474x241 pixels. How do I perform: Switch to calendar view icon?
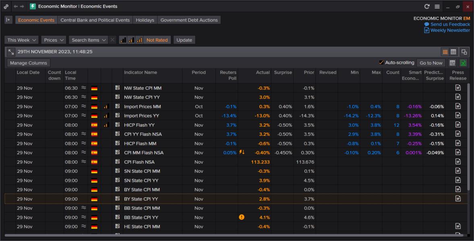click(453, 52)
